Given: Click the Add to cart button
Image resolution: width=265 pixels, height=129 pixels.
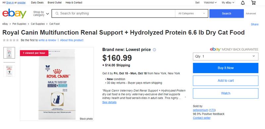Looking at the screenshot, I should click(226, 80).
